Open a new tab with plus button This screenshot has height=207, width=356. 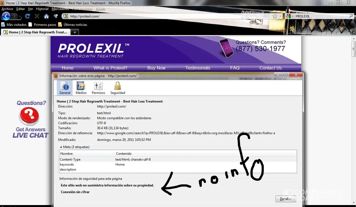74,32
